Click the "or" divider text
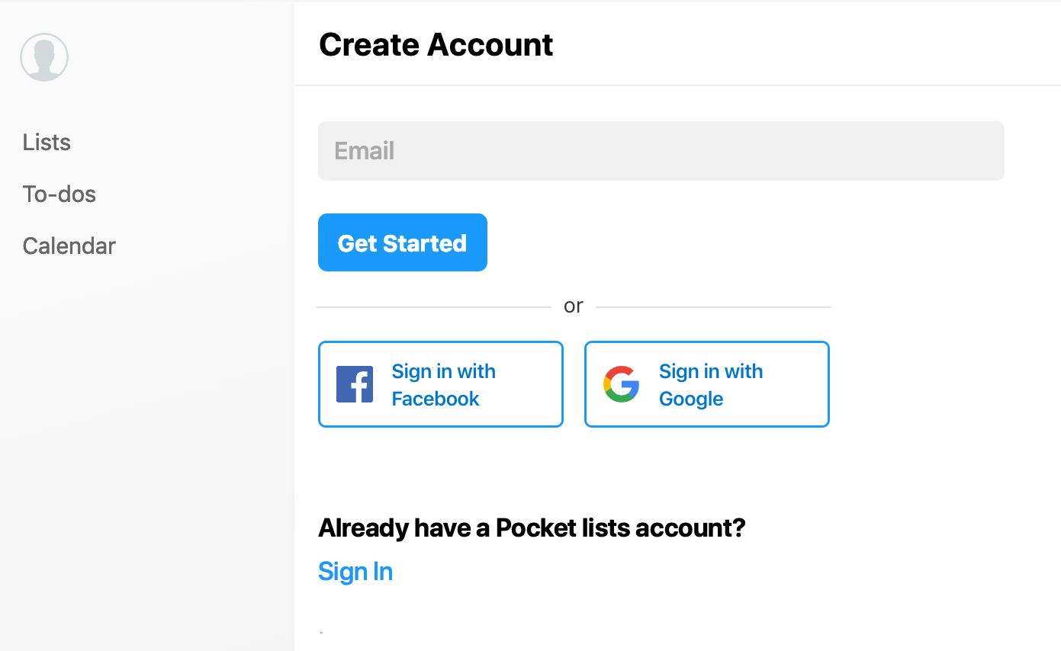The width and height of the screenshot is (1061, 651). click(x=574, y=306)
